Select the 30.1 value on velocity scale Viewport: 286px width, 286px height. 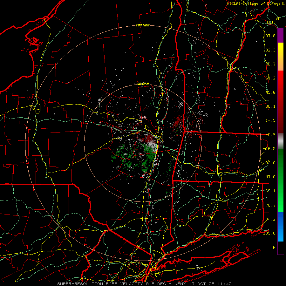click(x=270, y=106)
